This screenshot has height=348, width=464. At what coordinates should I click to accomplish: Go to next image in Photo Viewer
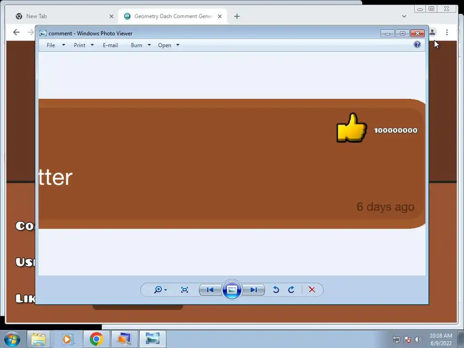(x=254, y=290)
